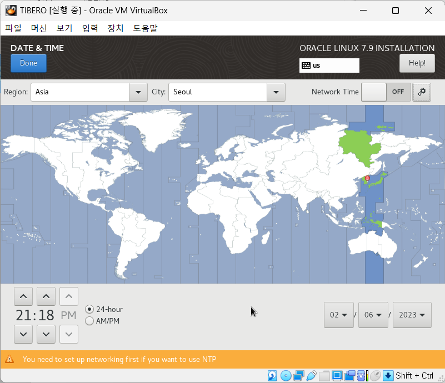Open the 머신 menu

tap(39, 28)
